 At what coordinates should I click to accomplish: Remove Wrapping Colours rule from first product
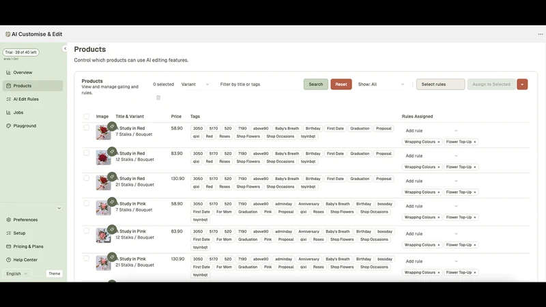point(439,142)
